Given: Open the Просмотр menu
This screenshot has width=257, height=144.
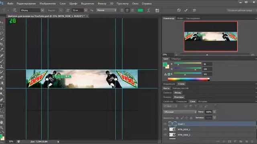Looking at the screenshot, I should [x=122, y=4].
